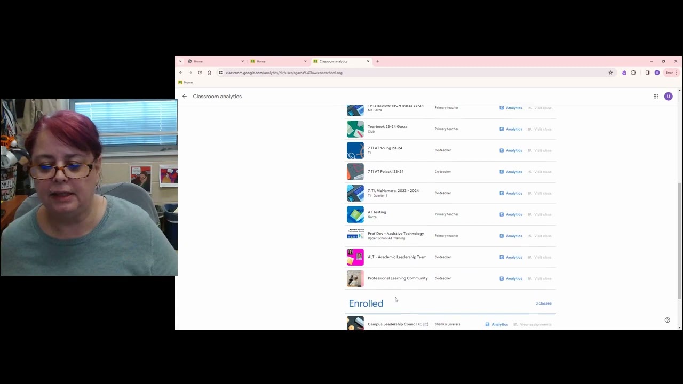This screenshot has height=384, width=683.
Task: Click the browser back arrow
Action: [x=181, y=73]
